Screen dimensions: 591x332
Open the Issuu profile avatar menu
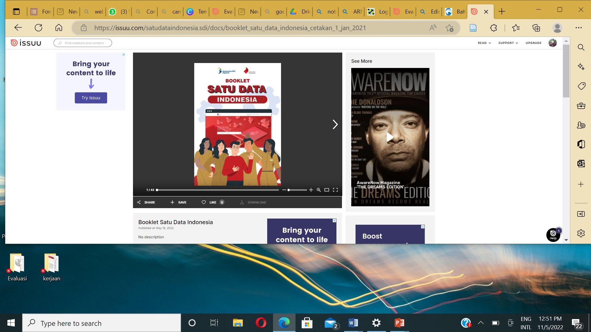click(x=553, y=43)
